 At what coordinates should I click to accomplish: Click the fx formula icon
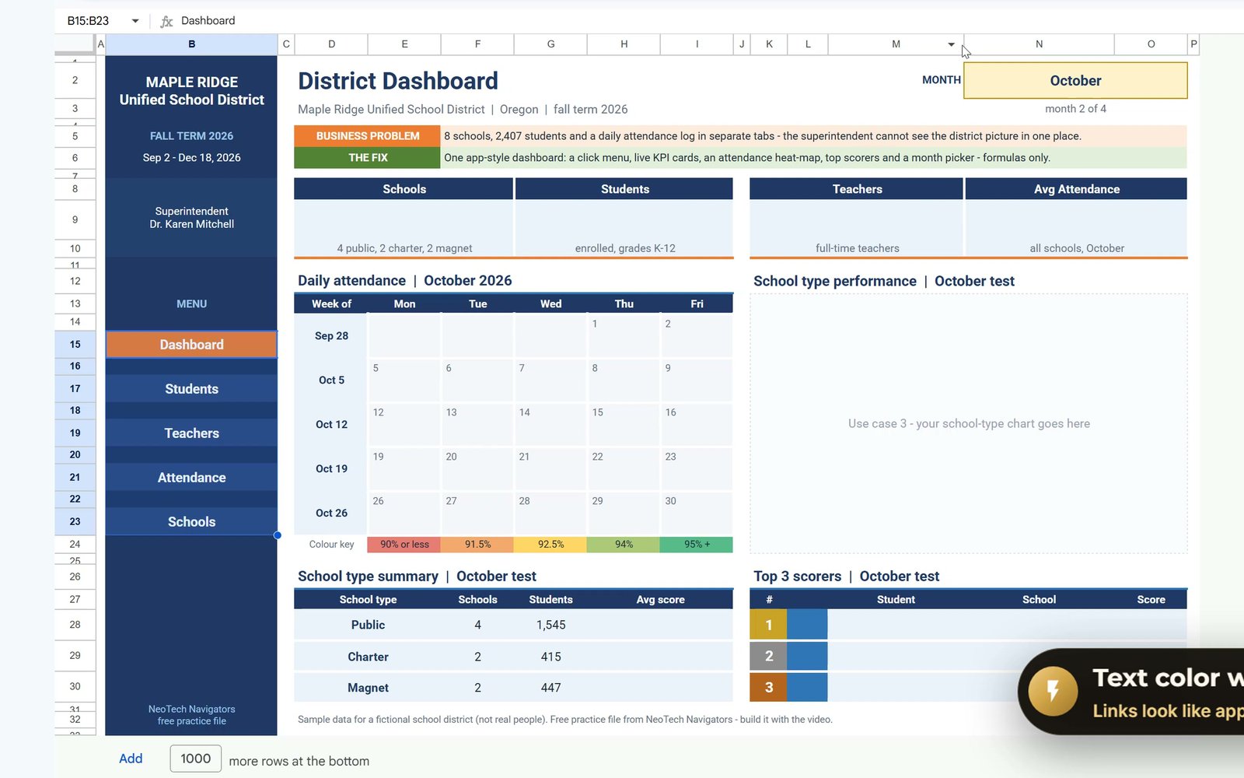click(x=166, y=21)
